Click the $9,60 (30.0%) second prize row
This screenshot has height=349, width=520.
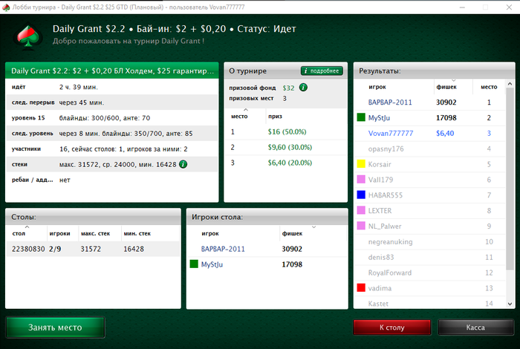tap(286, 147)
